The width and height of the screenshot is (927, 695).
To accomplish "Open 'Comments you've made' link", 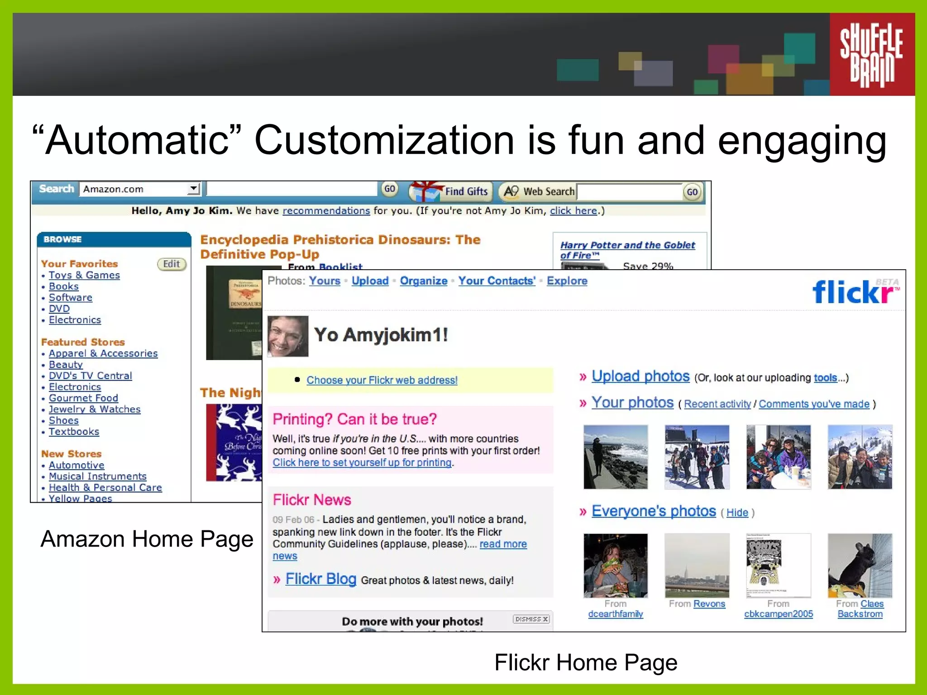I will tap(814, 404).
